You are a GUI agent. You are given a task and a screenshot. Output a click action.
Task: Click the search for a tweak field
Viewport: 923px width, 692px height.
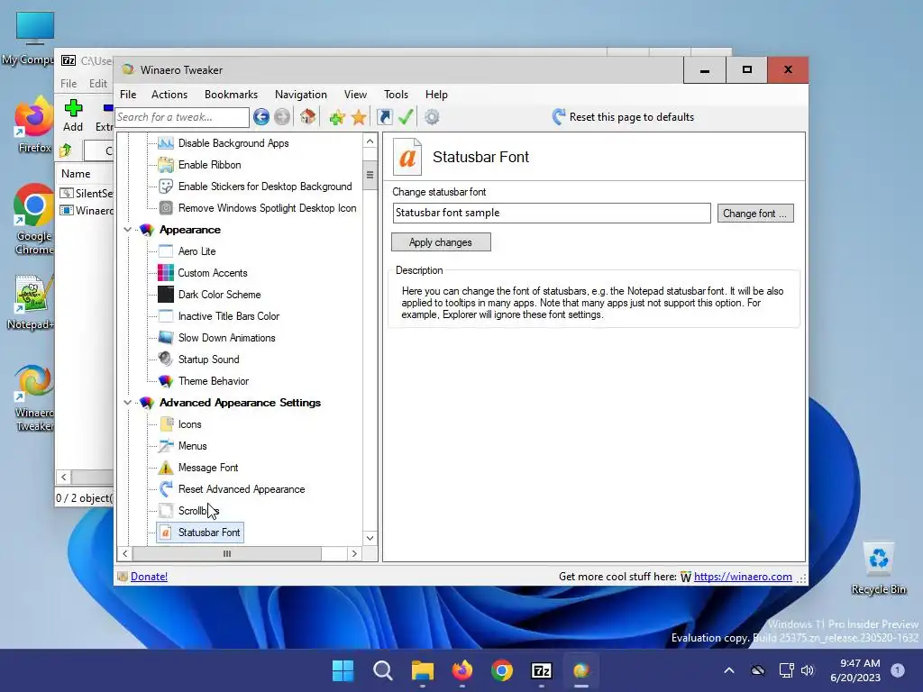(x=182, y=117)
